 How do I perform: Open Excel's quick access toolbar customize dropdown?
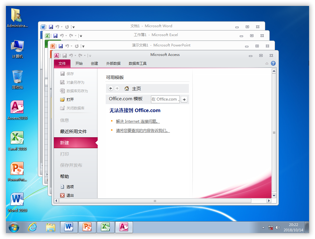click(x=81, y=36)
